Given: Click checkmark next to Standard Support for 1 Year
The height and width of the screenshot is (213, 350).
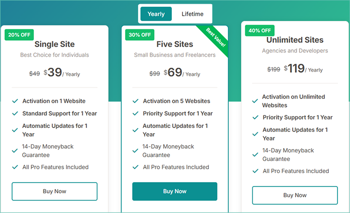Looking at the screenshot, I should pyautogui.click(x=15, y=114).
